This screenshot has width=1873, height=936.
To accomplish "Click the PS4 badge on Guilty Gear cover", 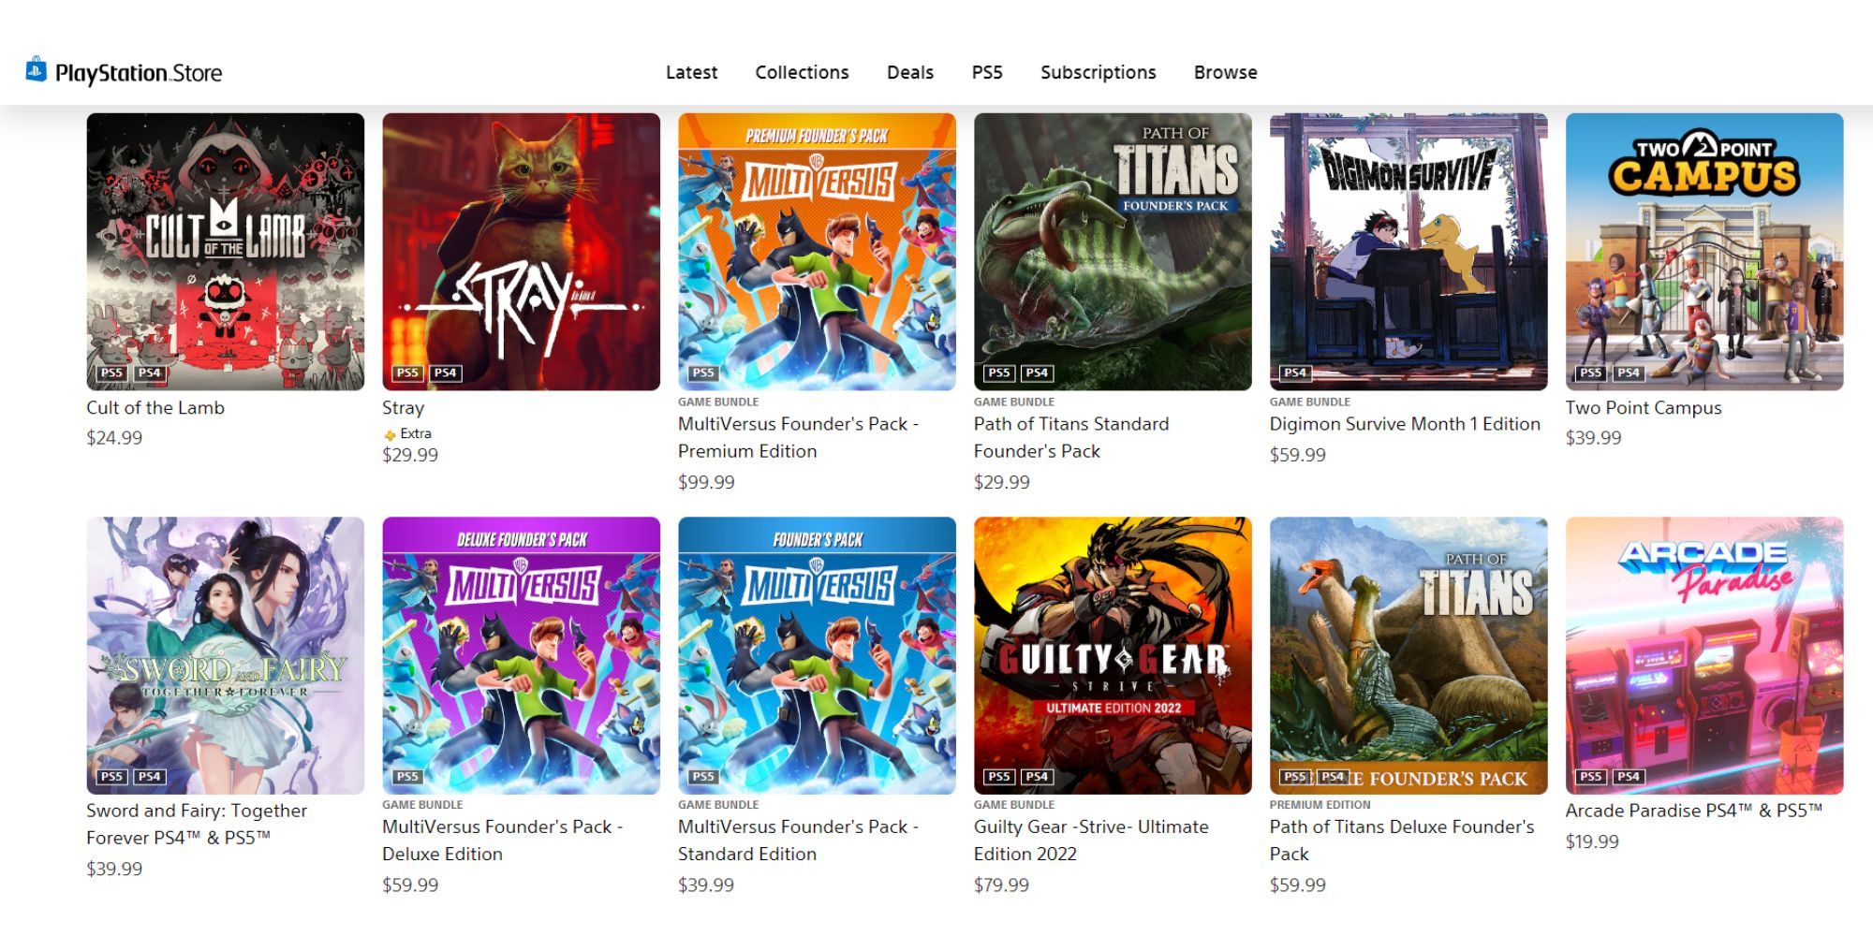I will (1037, 776).
